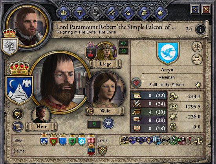Click the Liege portrait
The image size is (216, 164).
106,52
